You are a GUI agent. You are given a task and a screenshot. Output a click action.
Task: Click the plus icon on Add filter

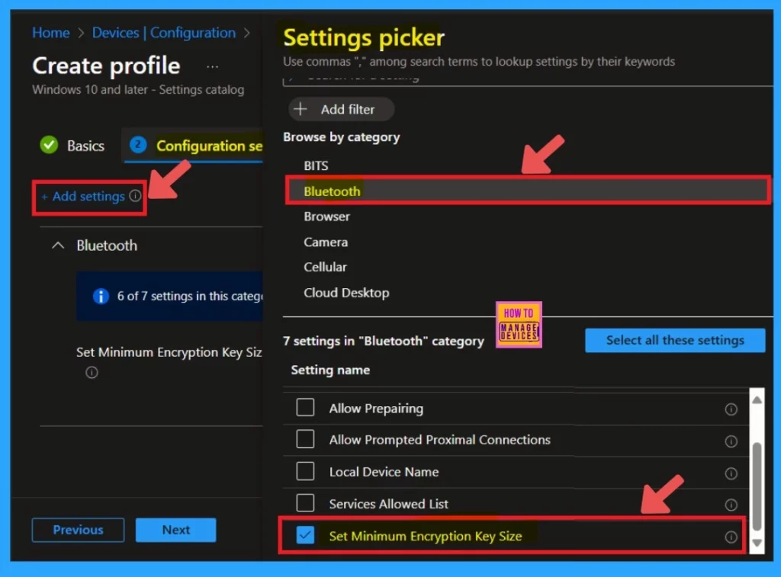301,109
